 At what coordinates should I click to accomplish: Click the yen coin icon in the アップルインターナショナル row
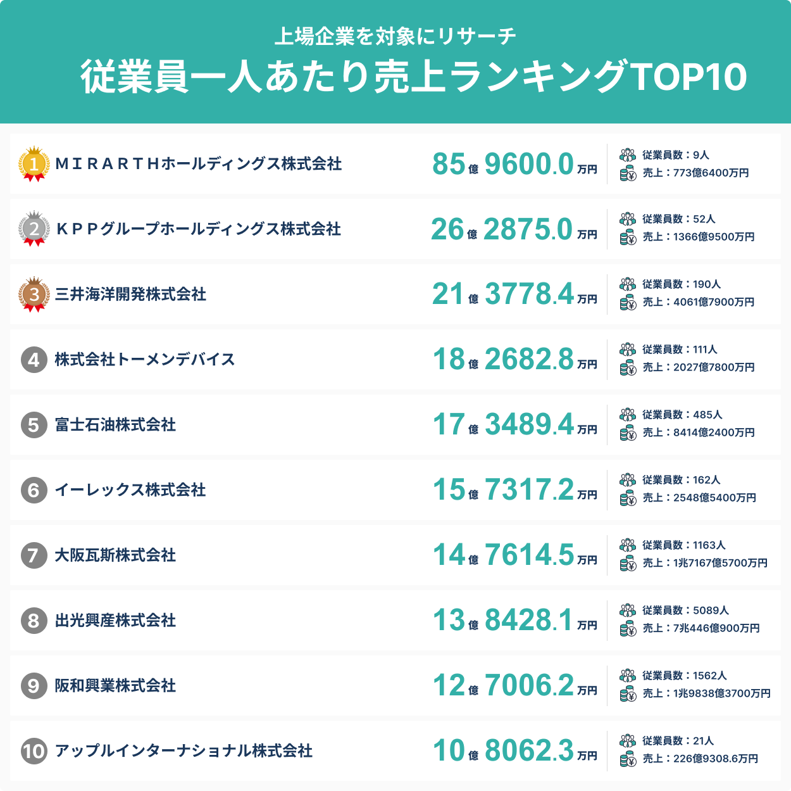tap(628, 759)
